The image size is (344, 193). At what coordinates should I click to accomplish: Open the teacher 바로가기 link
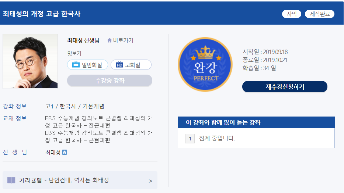pos(120,40)
